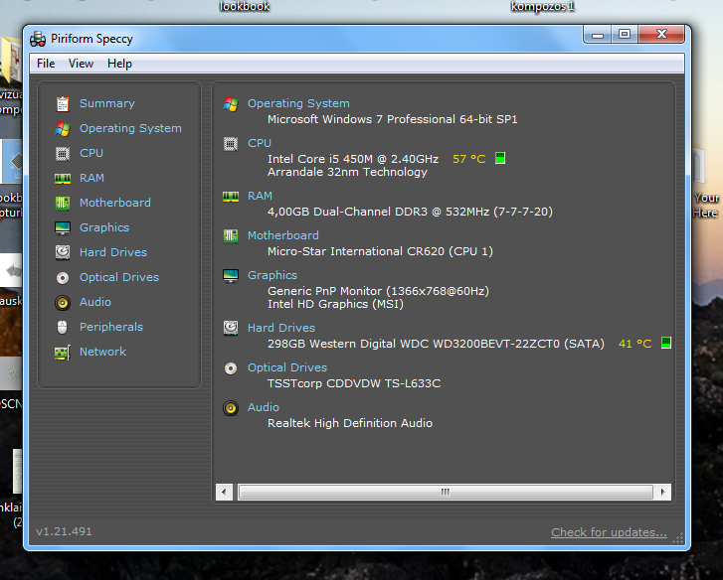Click the CPU chip icon in sidebar
The width and height of the screenshot is (723, 580).
point(63,153)
